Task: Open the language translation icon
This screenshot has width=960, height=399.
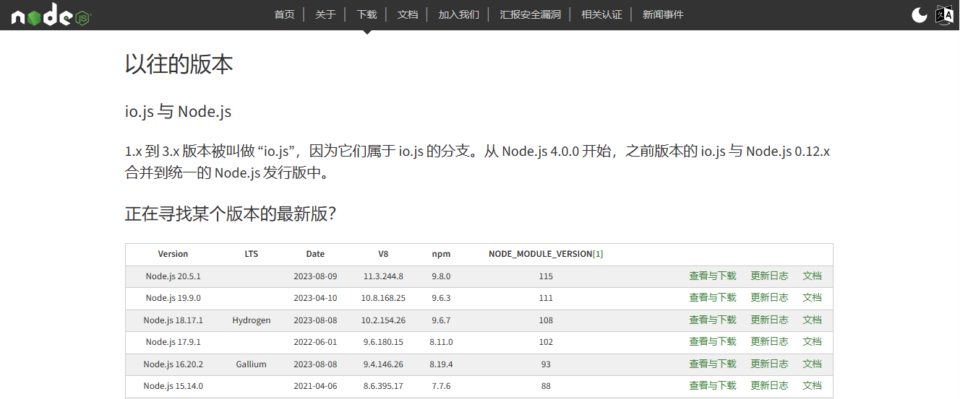Action: pos(945,15)
